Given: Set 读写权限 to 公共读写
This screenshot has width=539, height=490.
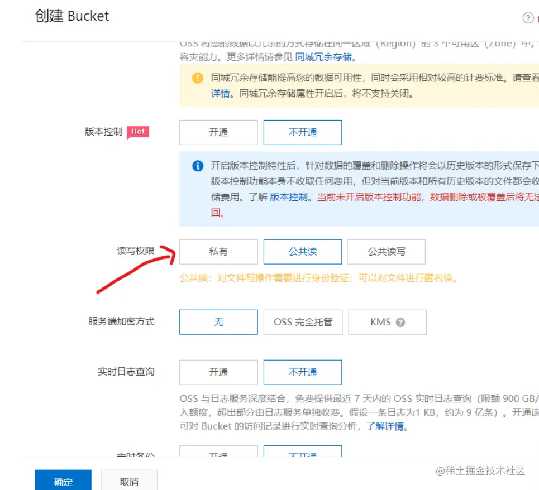Looking at the screenshot, I should pyautogui.click(x=387, y=252).
